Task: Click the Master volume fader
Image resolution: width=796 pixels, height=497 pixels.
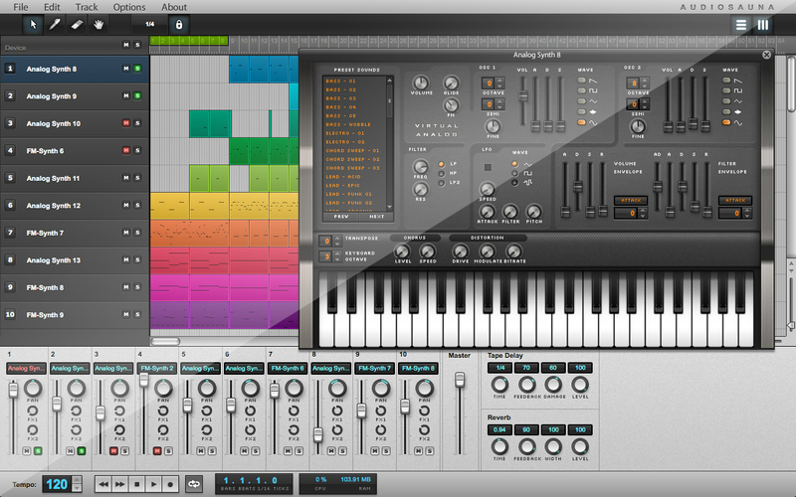Action: pos(460,381)
